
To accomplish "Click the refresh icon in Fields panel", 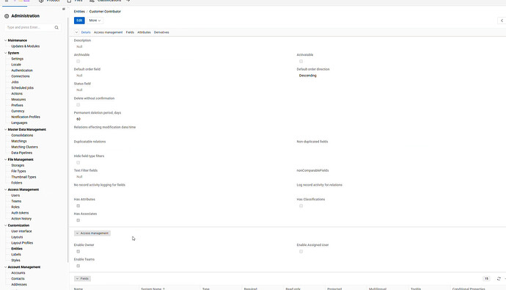I will click(x=499, y=279).
